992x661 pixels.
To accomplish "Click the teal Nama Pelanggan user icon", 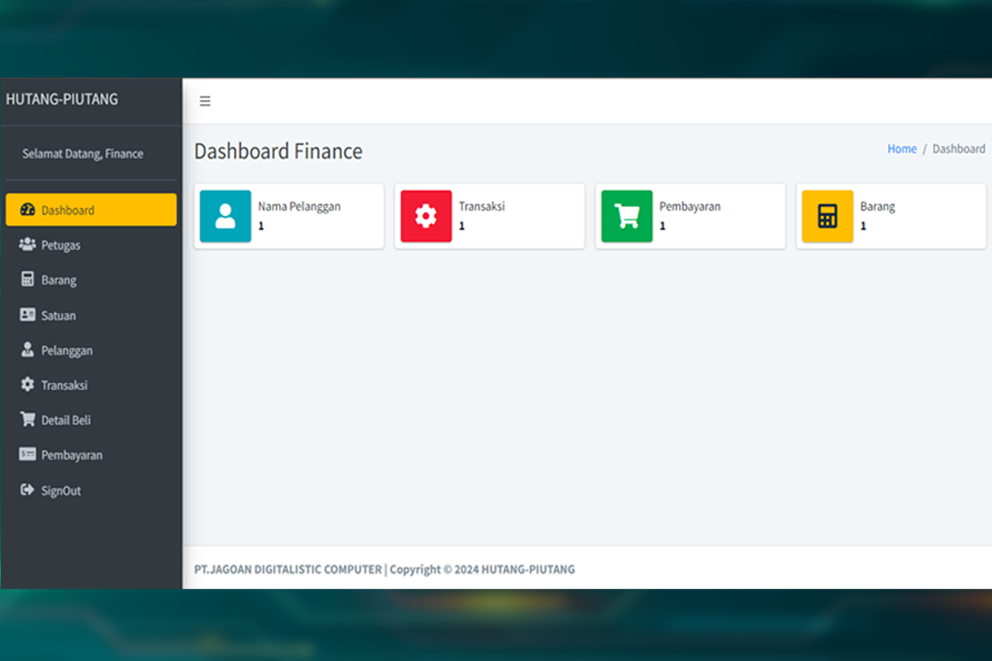I will click(225, 216).
